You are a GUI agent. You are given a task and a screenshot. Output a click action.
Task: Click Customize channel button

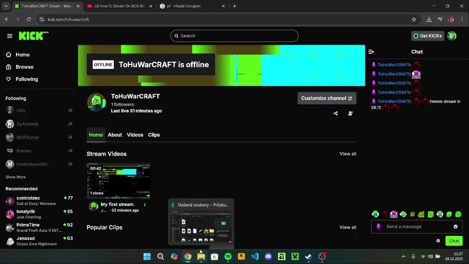(x=327, y=98)
